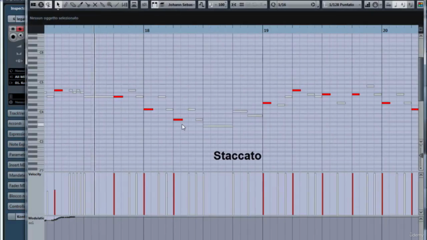Toggle the MIDI Input button
The width and height of the screenshot is (427, 240).
375,5
